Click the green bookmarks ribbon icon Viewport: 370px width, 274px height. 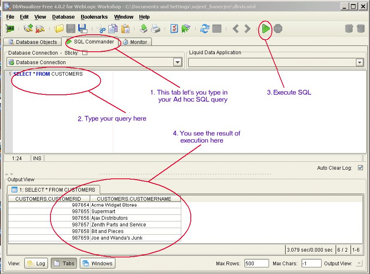click(x=186, y=29)
